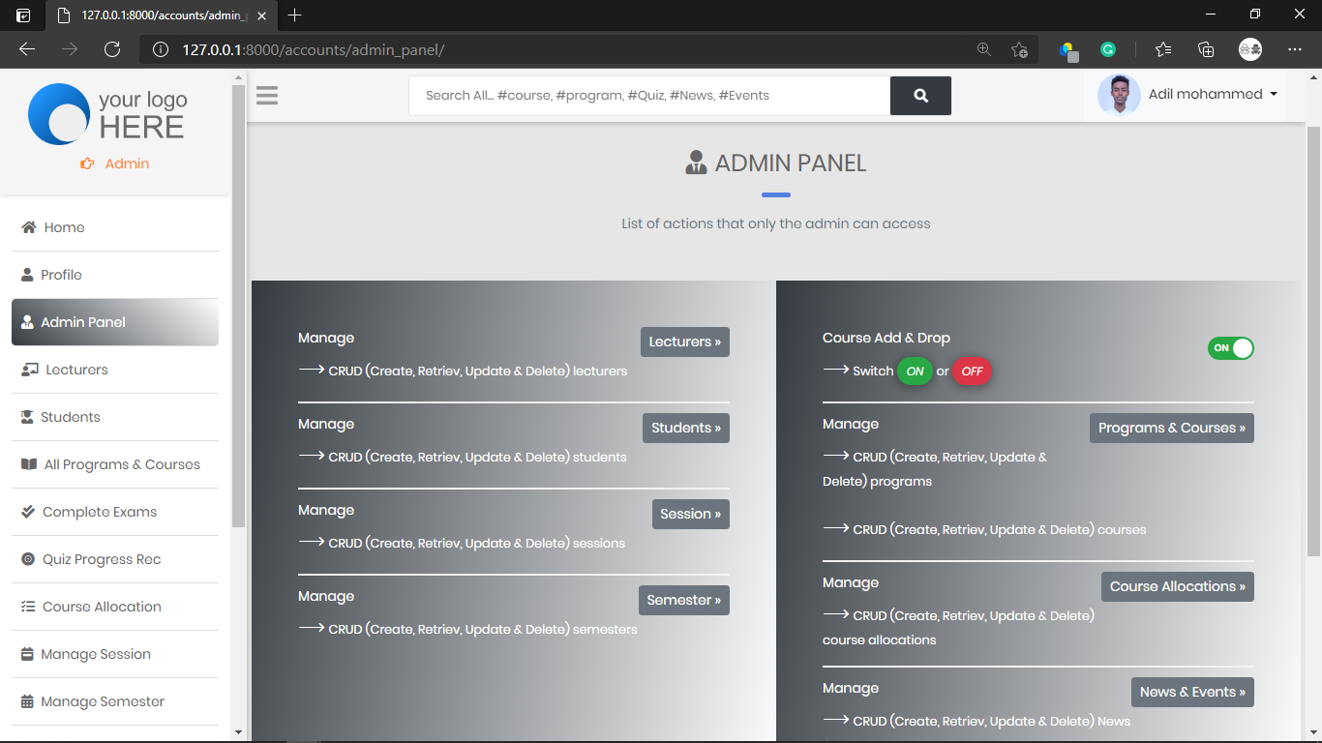The width and height of the screenshot is (1322, 743).
Task: Click the hamburger menu icon
Action: [267, 95]
